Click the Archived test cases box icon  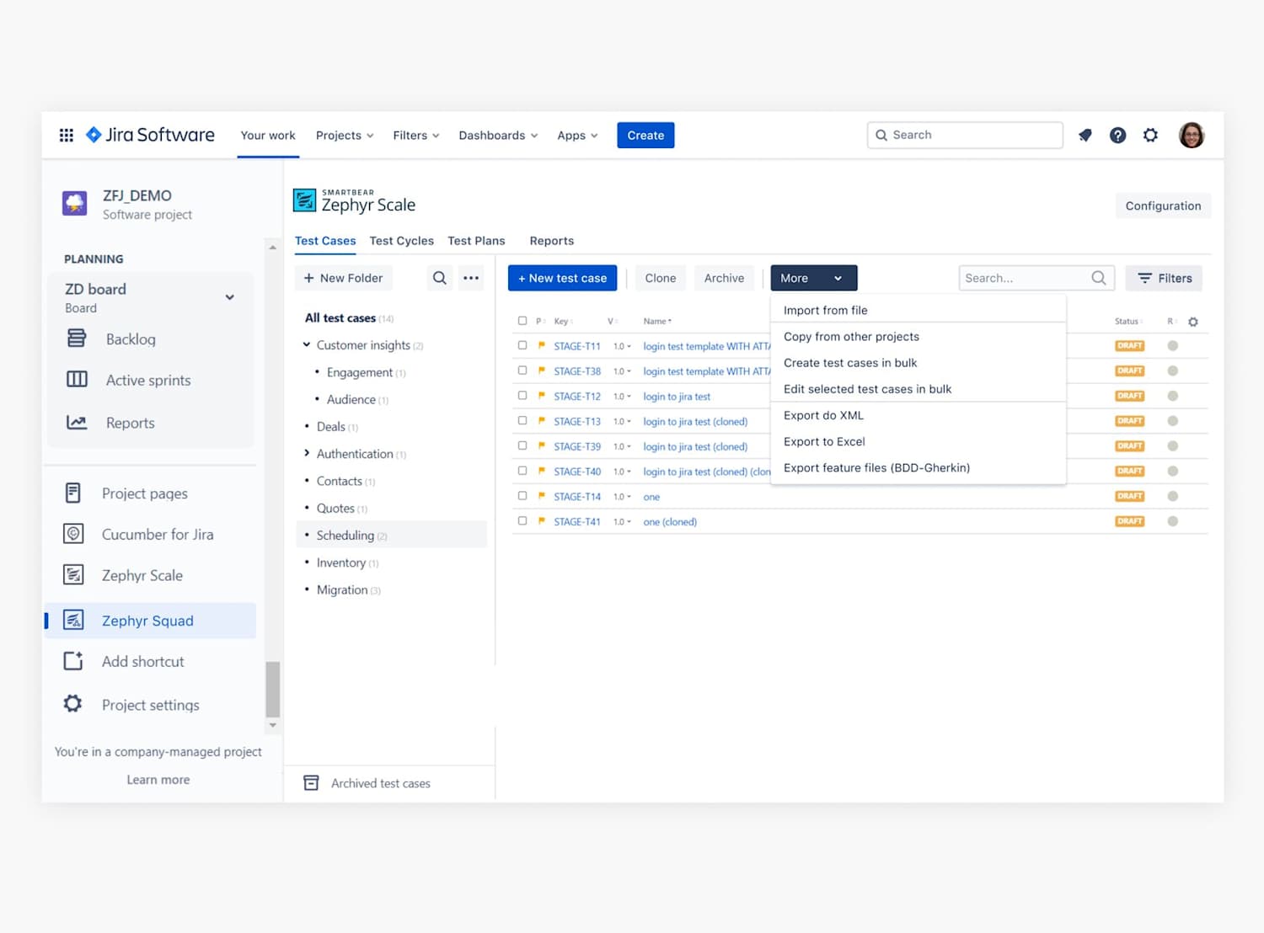pyautogui.click(x=311, y=783)
